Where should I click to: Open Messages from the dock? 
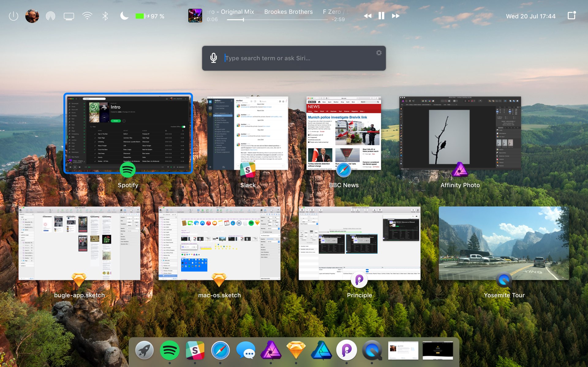pos(246,350)
